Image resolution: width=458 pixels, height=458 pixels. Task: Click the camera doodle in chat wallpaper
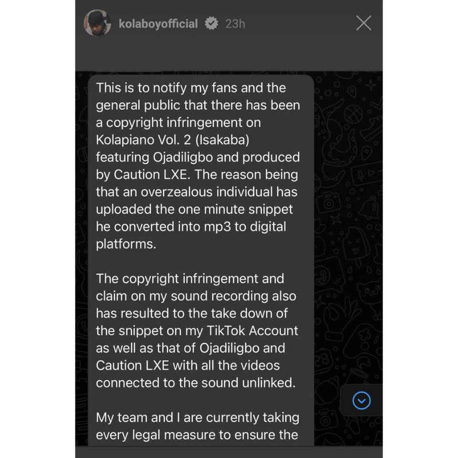coord(330,202)
